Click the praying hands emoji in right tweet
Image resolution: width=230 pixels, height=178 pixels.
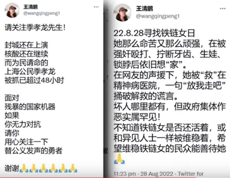coord(119,159)
